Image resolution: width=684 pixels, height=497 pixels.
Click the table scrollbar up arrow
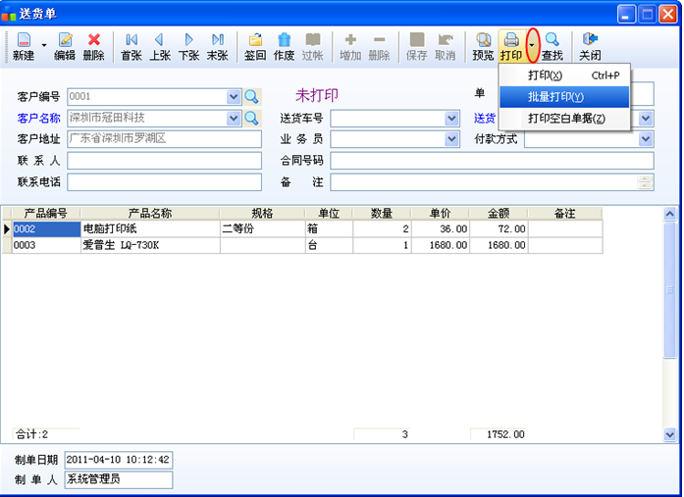[669, 214]
